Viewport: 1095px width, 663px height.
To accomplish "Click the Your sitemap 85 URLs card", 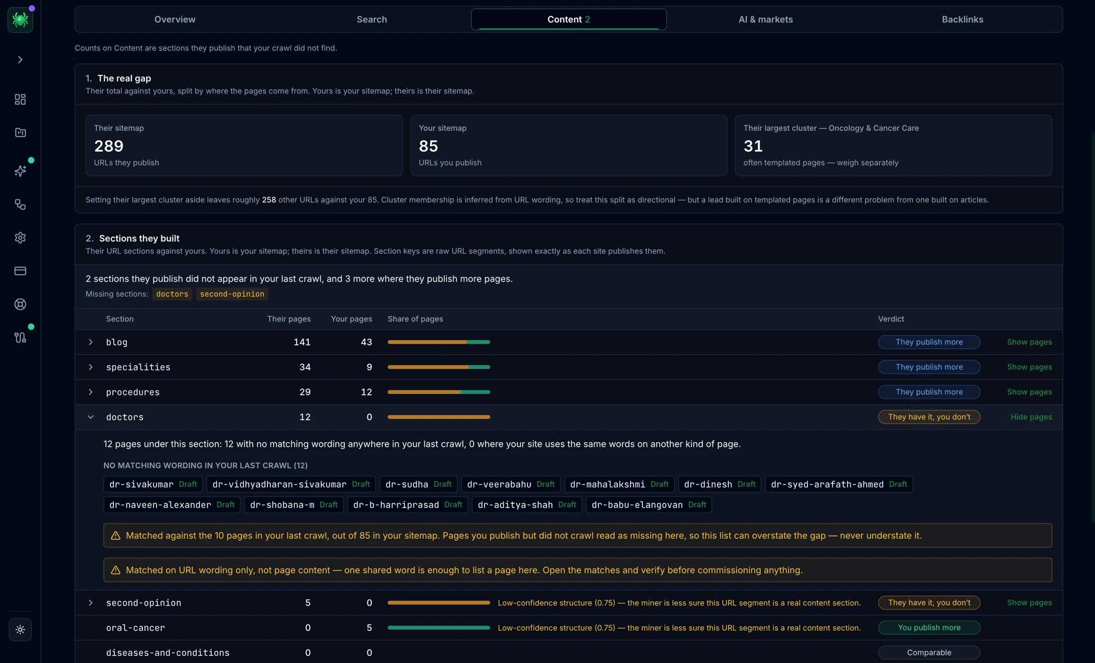I will [568, 146].
